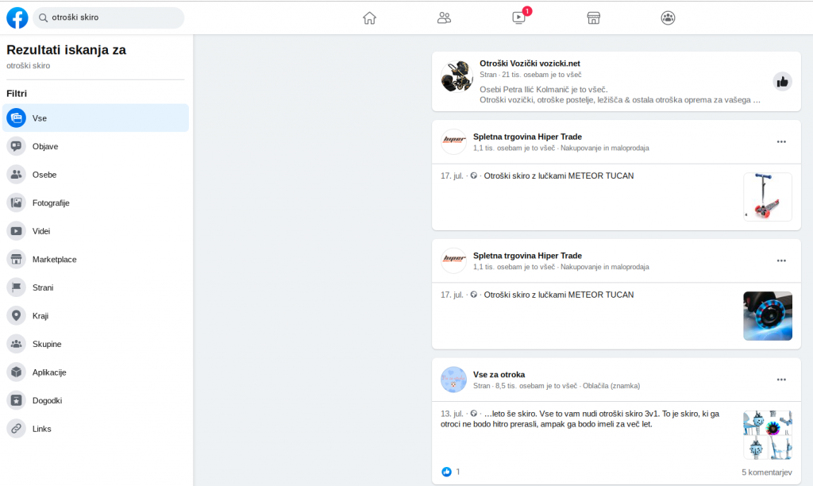Open the Marketplace storefront icon in top bar

click(x=593, y=18)
